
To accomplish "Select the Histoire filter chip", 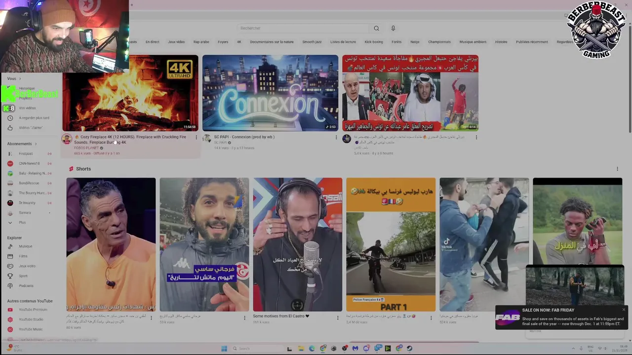I will tap(501, 42).
